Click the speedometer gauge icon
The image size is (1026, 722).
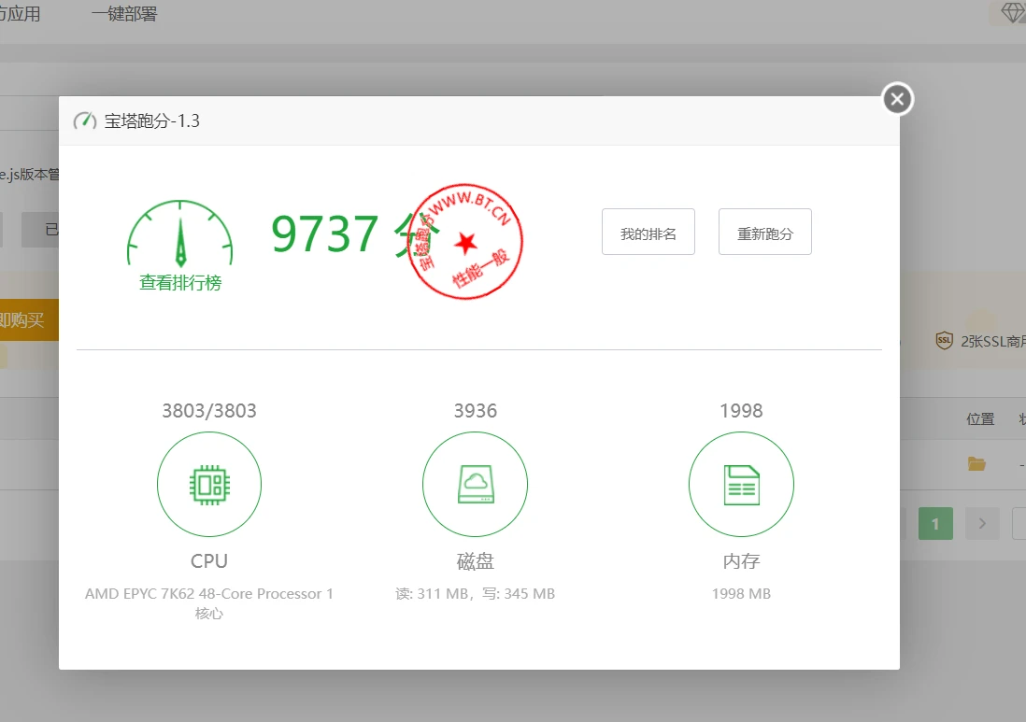click(180, 234)
